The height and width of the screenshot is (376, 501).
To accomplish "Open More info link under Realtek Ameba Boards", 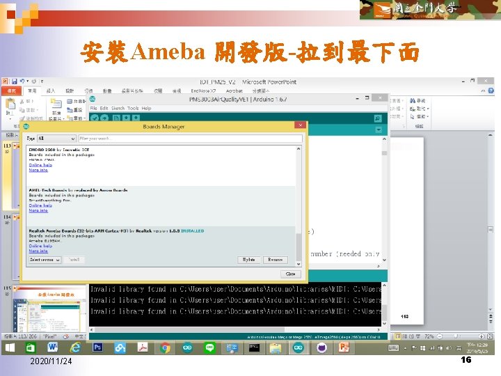I will tap(38, 251).
